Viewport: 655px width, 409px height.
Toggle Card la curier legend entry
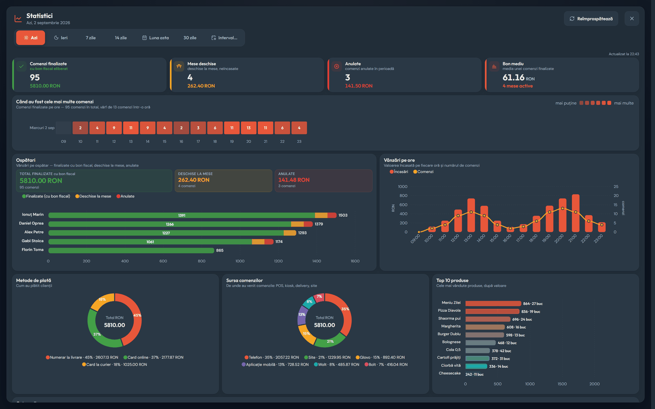click(x=115, y=364)
